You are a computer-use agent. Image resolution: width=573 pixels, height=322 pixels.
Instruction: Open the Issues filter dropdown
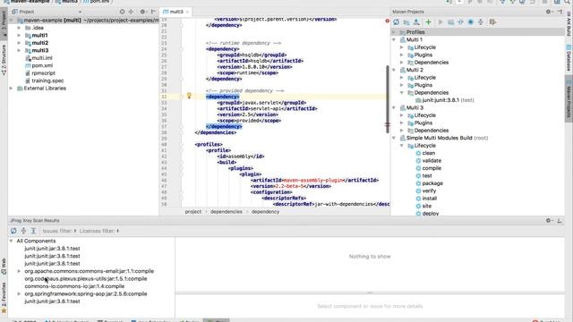coord(59,231)
